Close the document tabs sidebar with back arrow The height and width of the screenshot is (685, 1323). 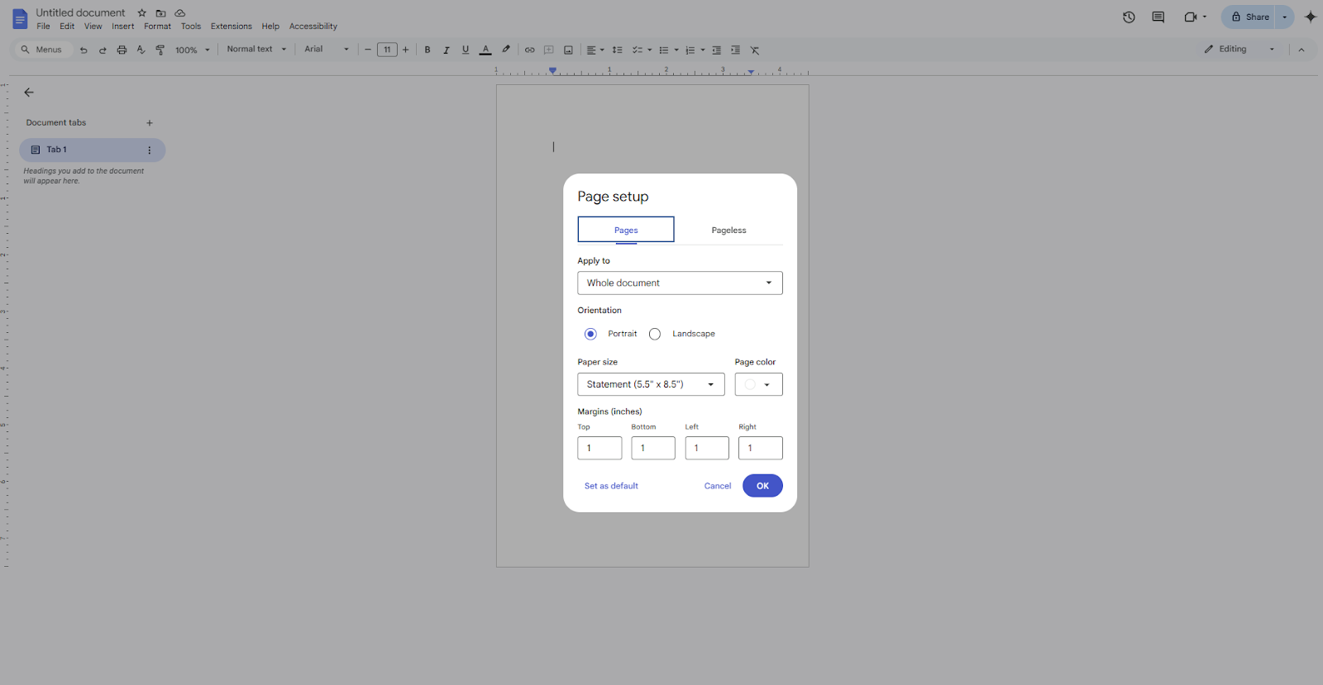coord(29,93)
